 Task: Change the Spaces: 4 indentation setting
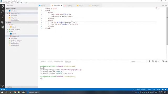pos(144,90)
